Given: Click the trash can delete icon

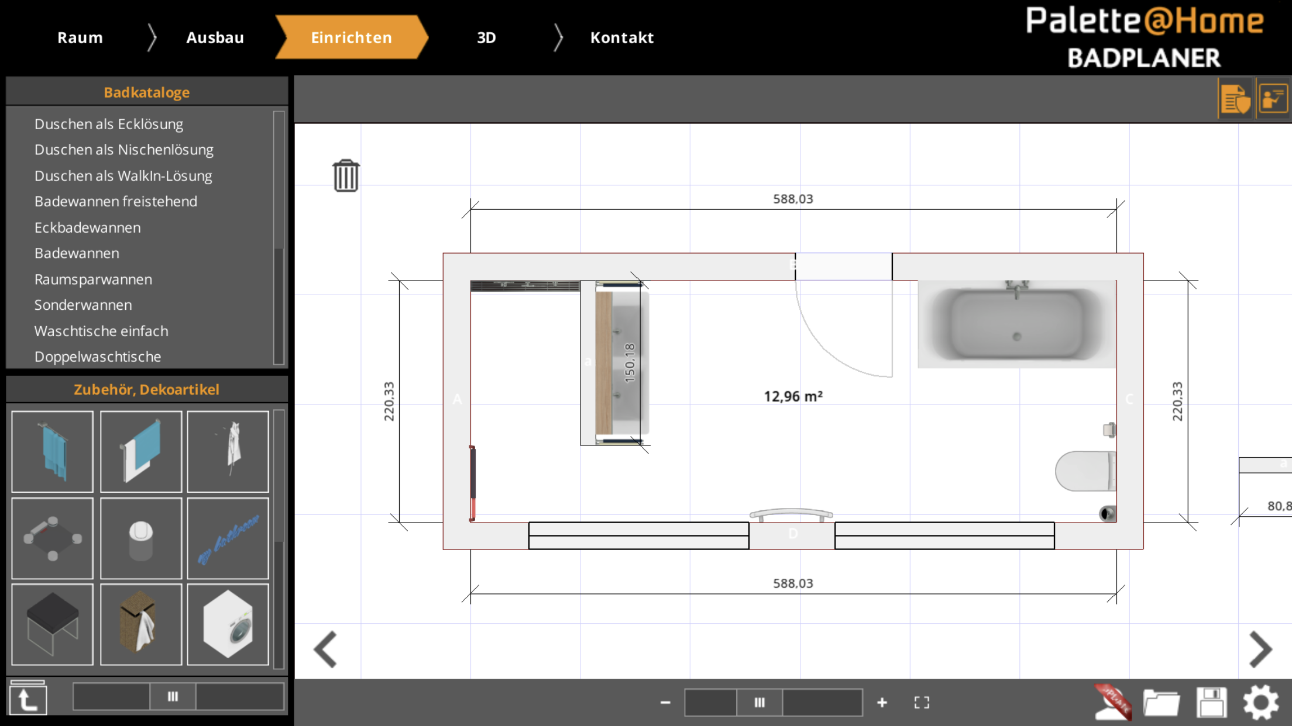Looking at the screenshot, I should pyautogui.click(x=346, y=175).
